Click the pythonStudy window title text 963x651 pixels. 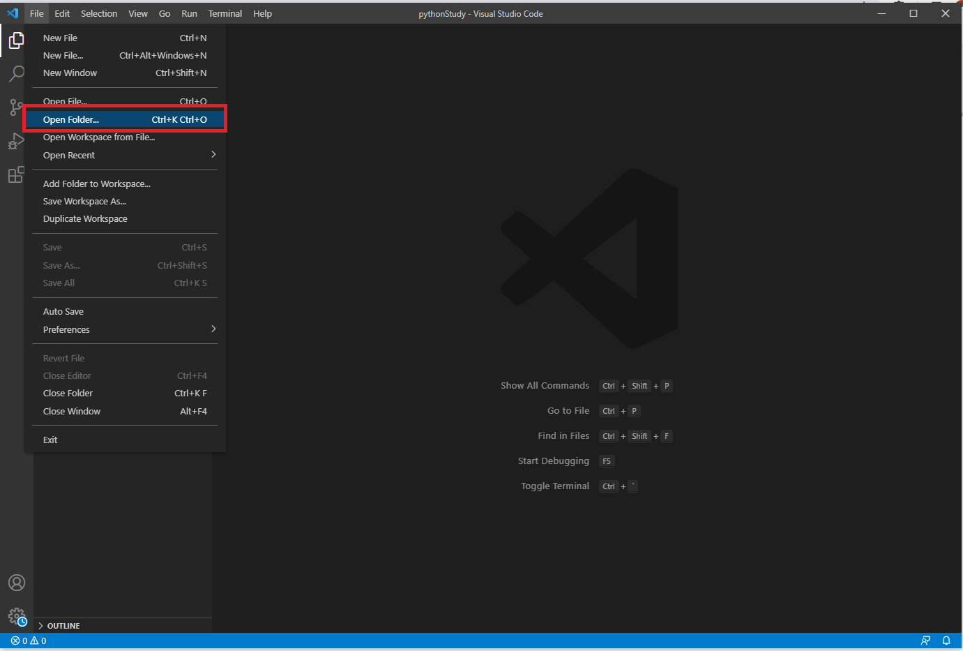coord(442,14)
